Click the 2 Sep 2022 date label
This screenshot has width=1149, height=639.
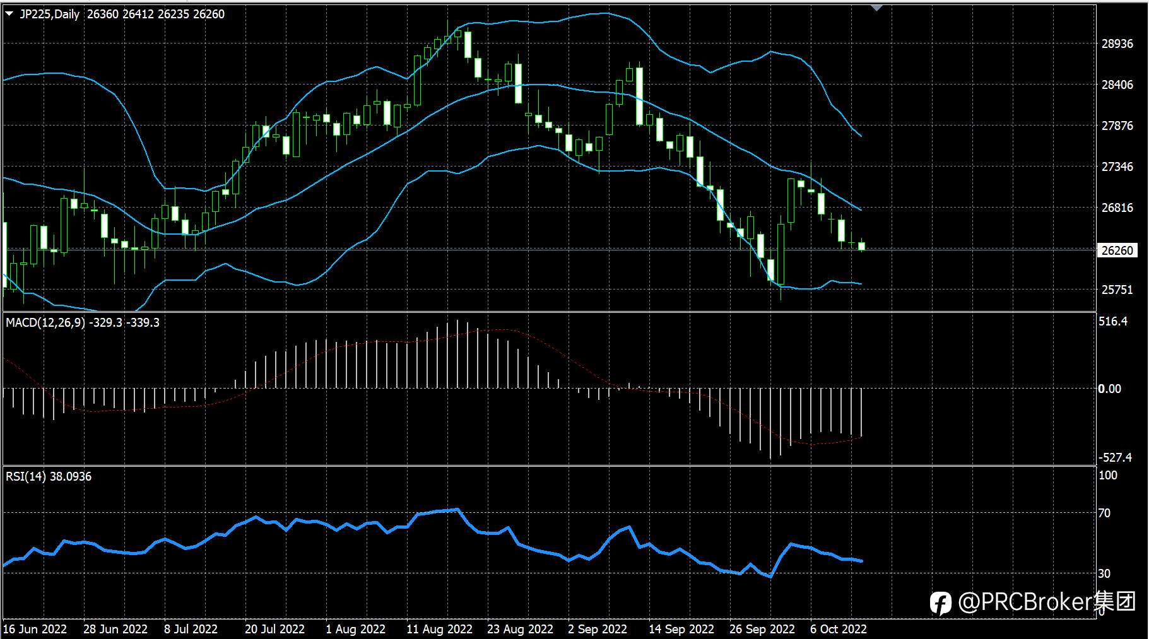pos(598,629)
